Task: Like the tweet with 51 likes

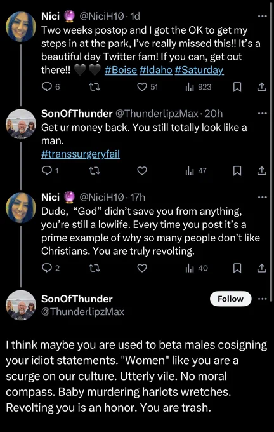Action: tap(147, 87)
